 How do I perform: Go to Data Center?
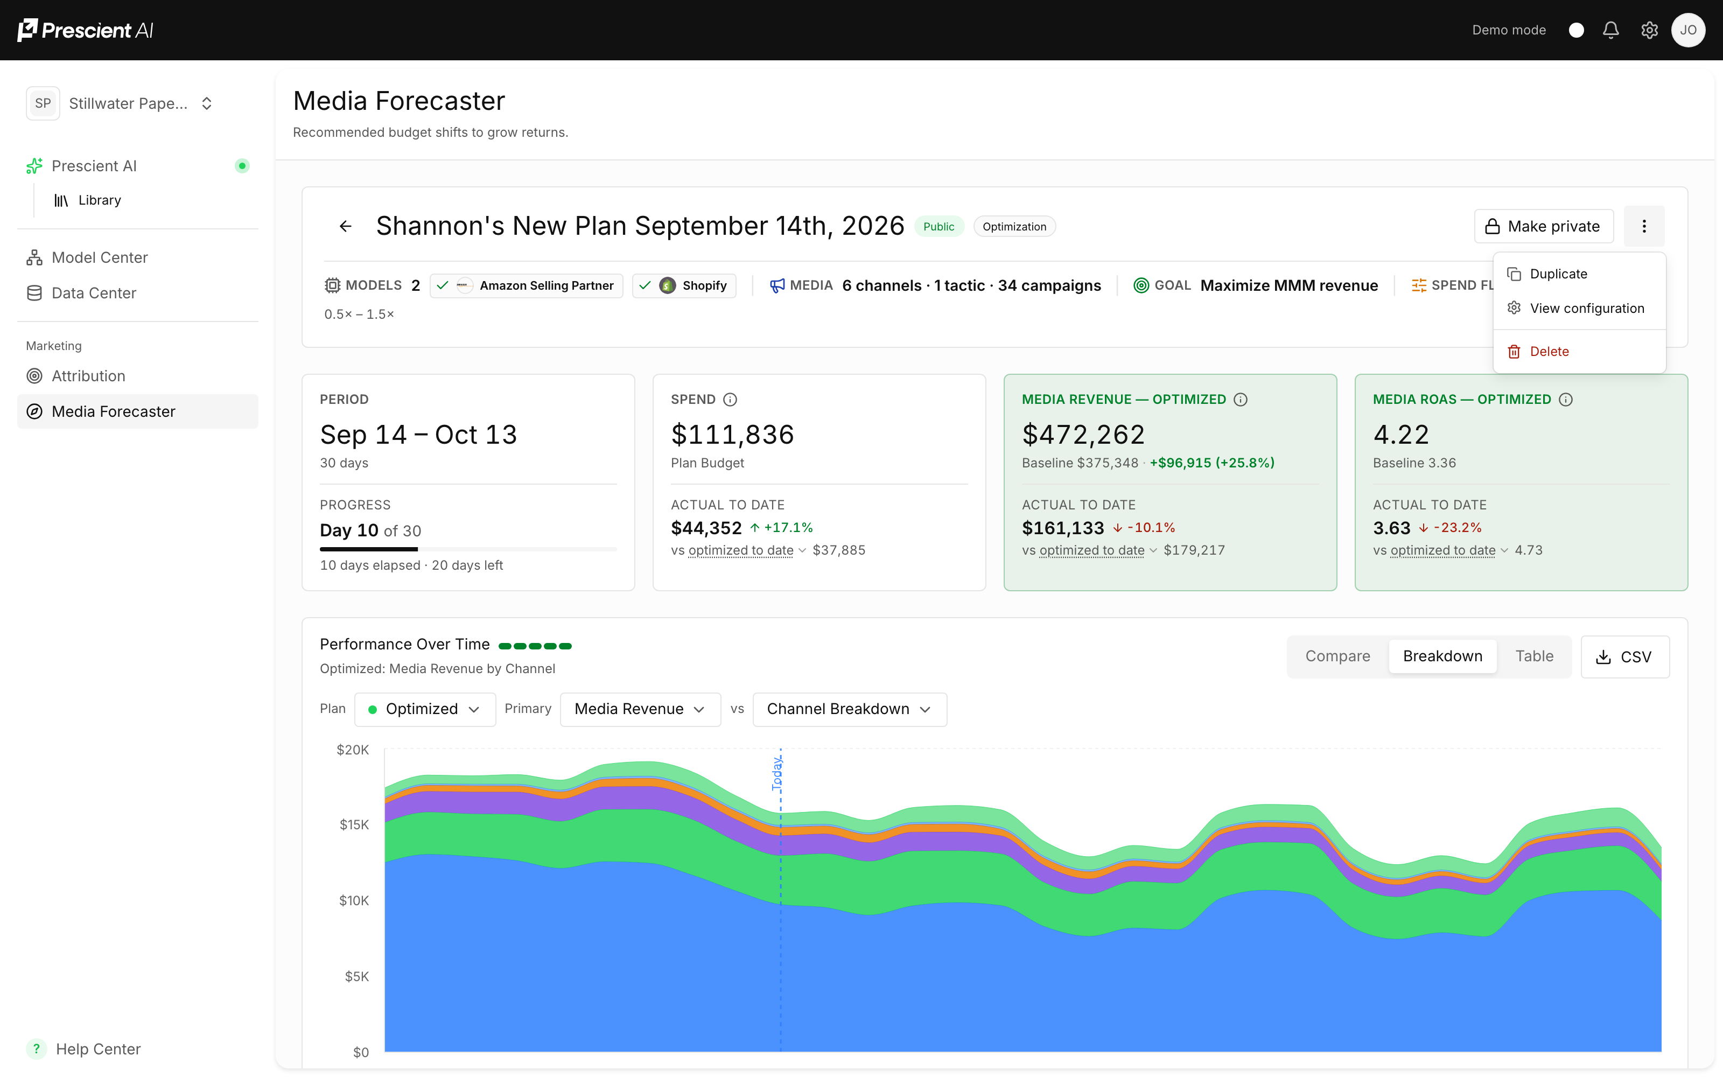(x=137, y=293)
